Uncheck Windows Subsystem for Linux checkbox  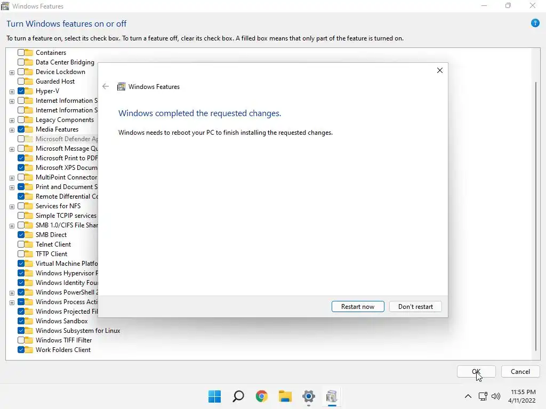point(21,330)
